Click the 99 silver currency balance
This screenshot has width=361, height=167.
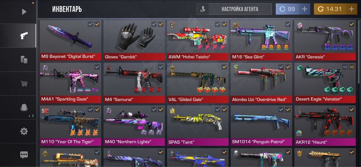pos(287,9)
